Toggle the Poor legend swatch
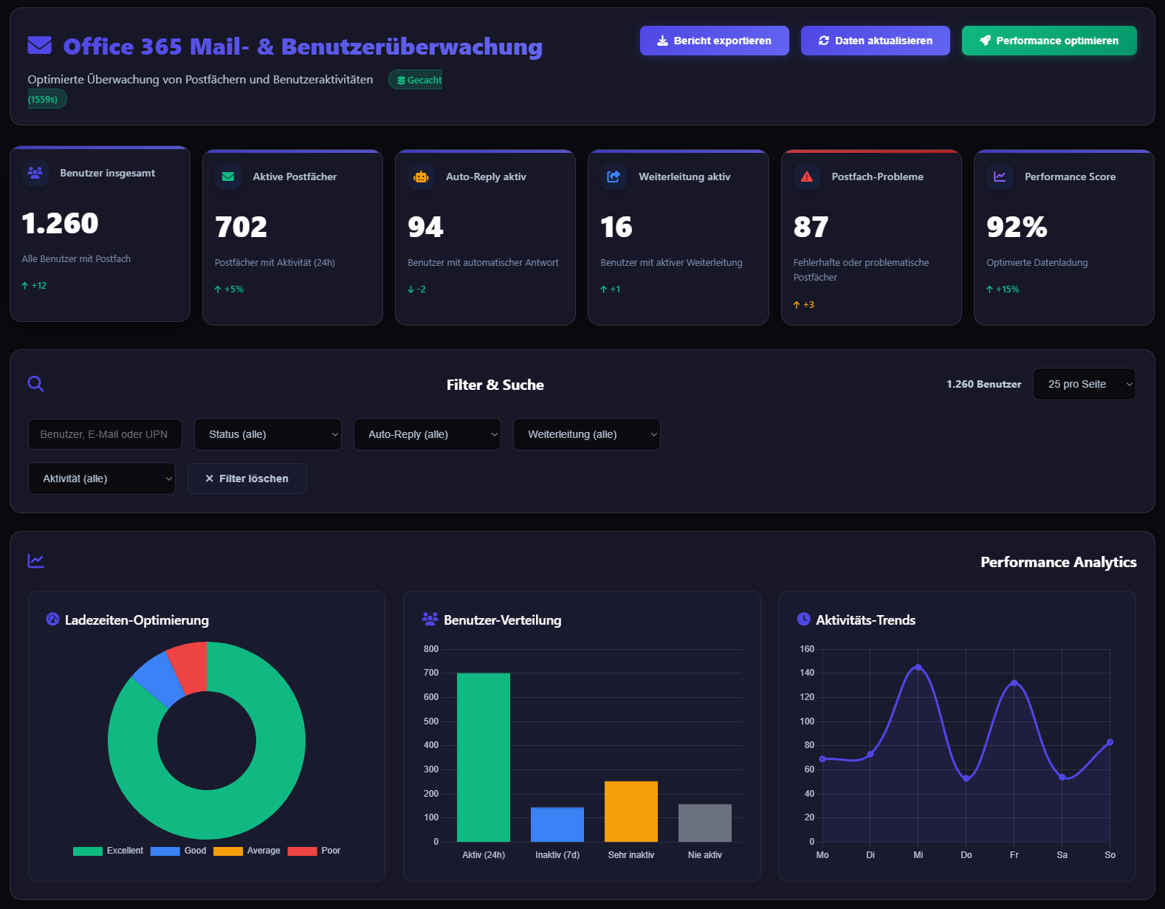The width and height of the screenshot is (1165, 909). (x=302, y=851)
